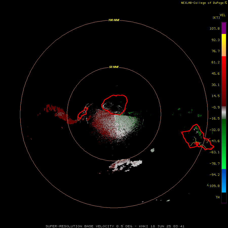Click the 100 NMI range ring label
The height and width of the screenshot is (228, 228).
coord(114,20)
